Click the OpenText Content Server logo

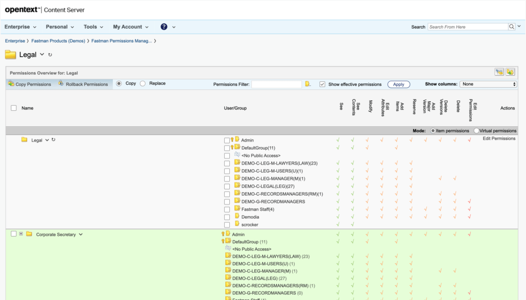tap(44, 10)
